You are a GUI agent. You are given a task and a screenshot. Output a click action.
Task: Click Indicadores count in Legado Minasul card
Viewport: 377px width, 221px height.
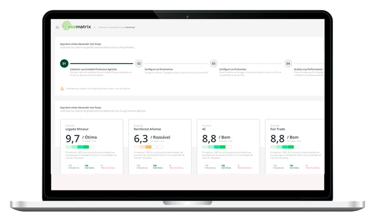coord(74,167)
